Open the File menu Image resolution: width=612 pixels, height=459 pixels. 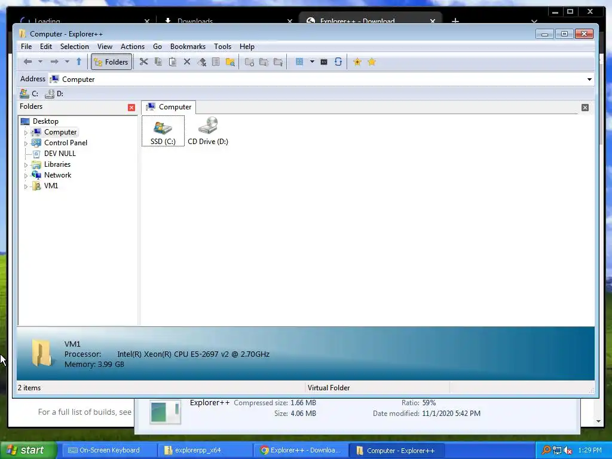point(26,47)
